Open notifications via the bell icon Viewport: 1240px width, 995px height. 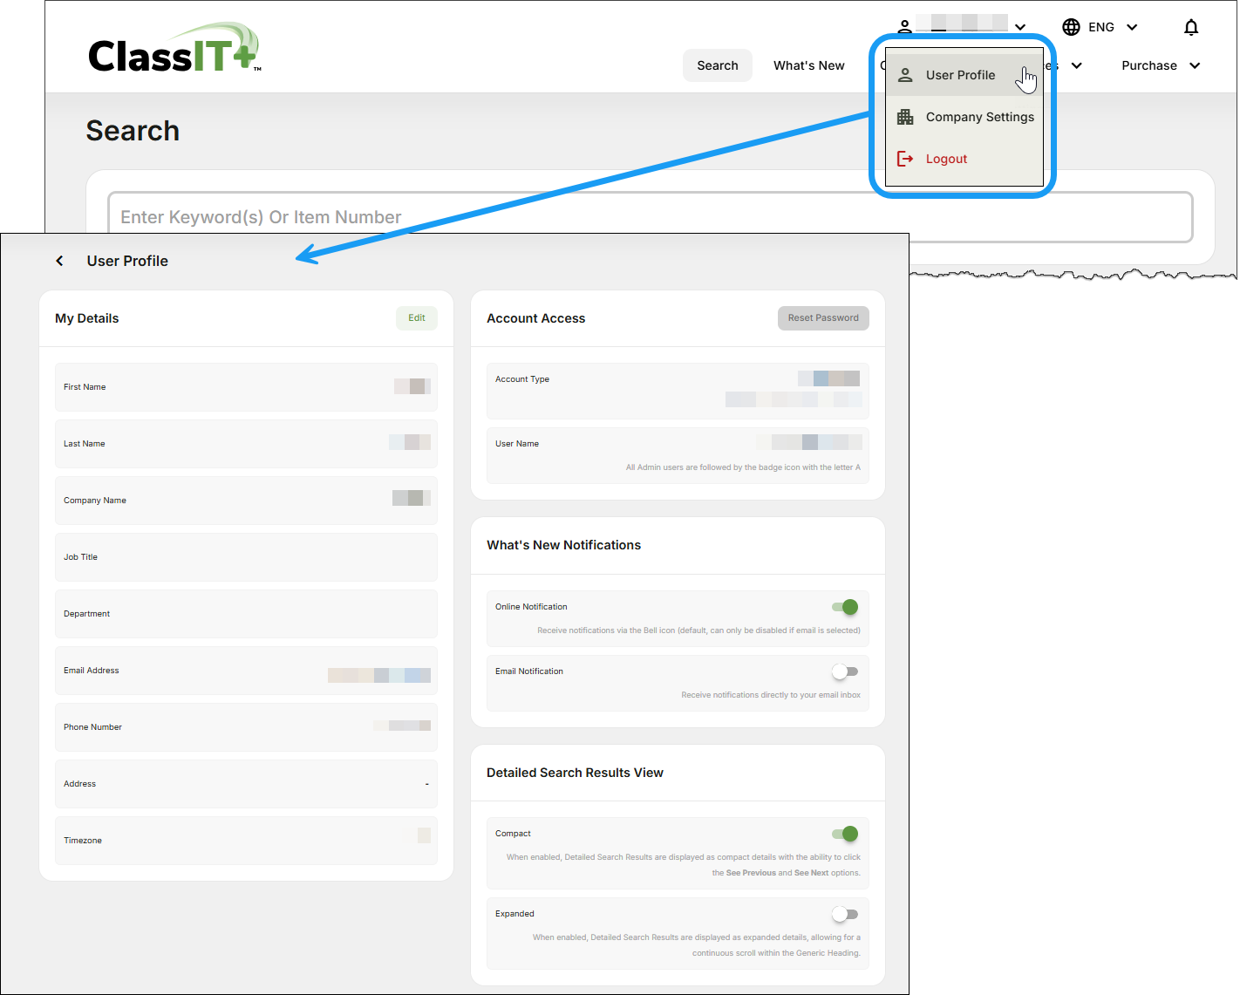tap(1190, 27)
